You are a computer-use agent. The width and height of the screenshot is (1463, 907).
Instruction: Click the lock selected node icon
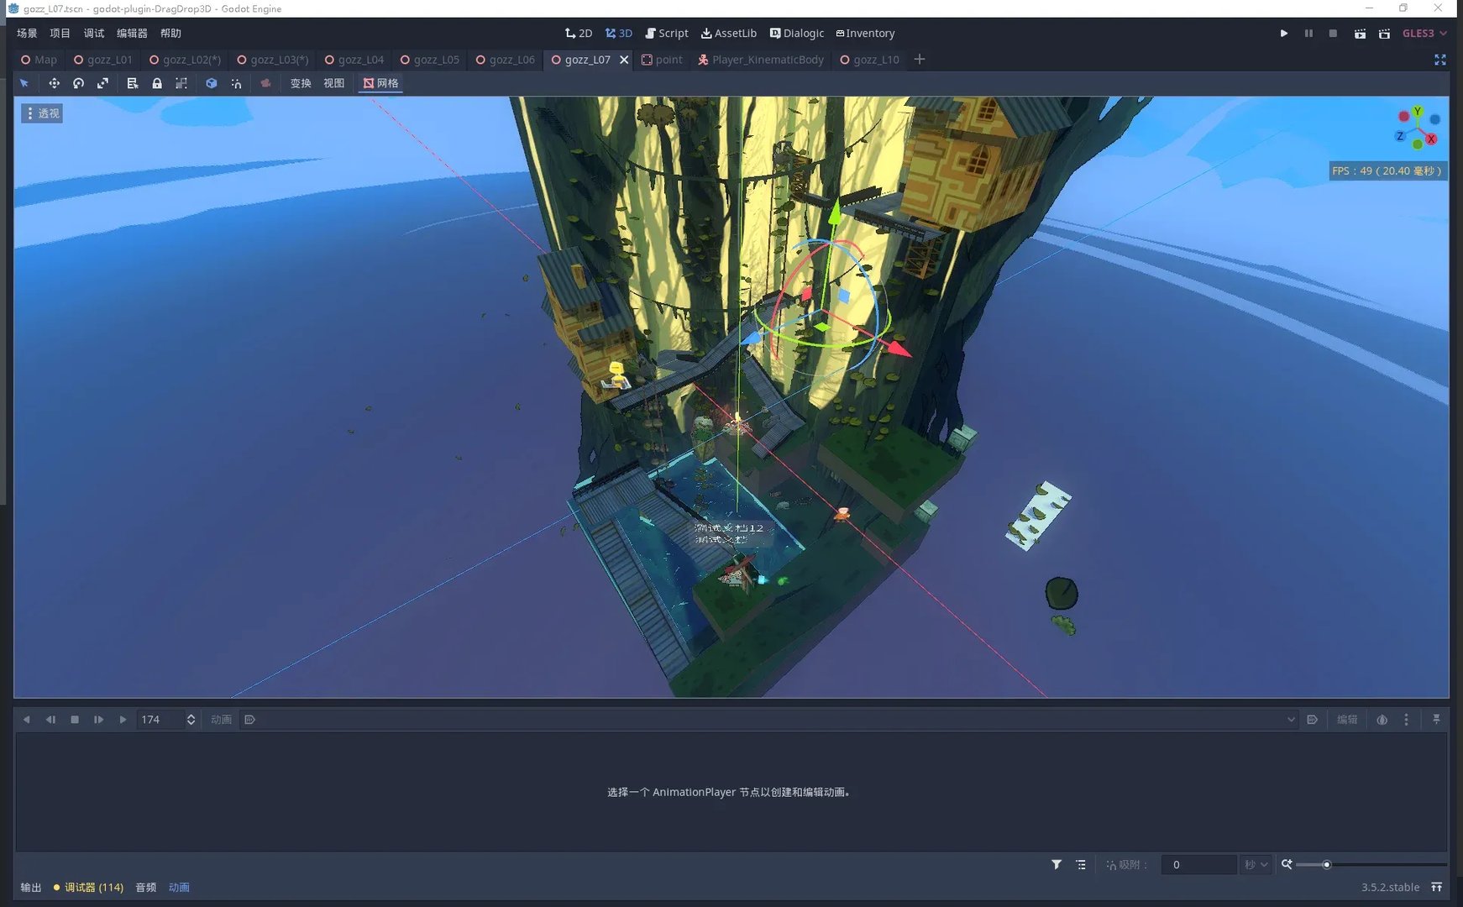pyautogui.click(x=157, y=83)
